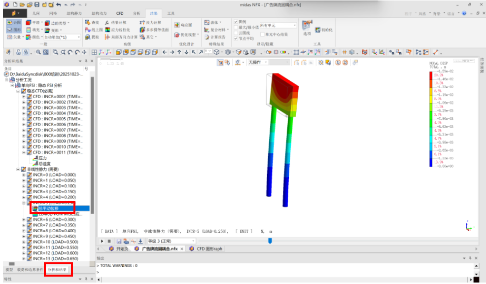
Task: Click the 响应面 response surface icon
Action: [183, 25]
